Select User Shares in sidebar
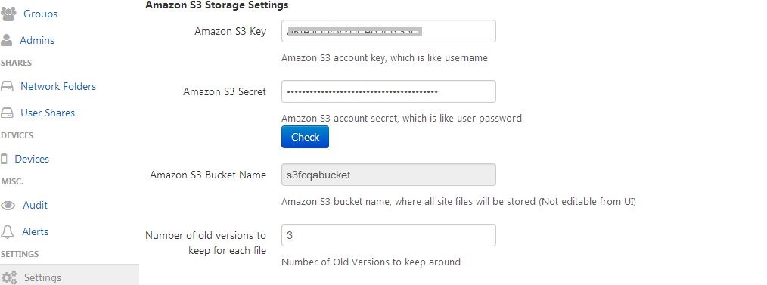The image size is (767, 285). click(x=48, y=113)
